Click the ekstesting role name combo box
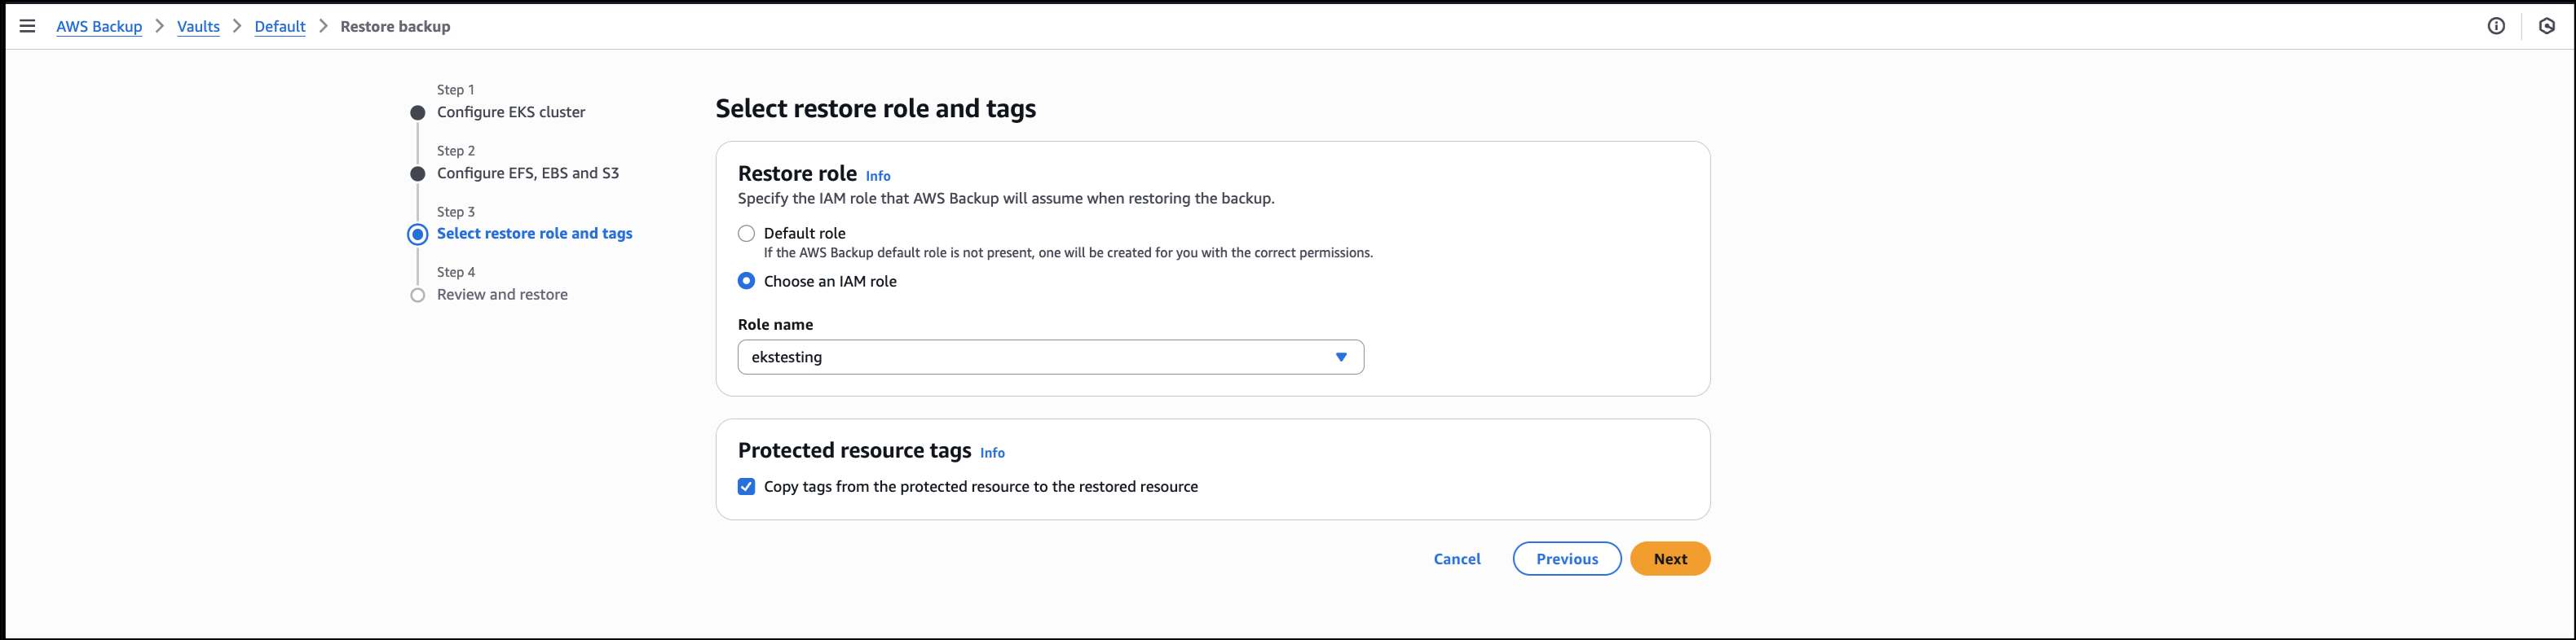The height and width of the screenshot is (640, 2576). click(x=1030, y=357)
